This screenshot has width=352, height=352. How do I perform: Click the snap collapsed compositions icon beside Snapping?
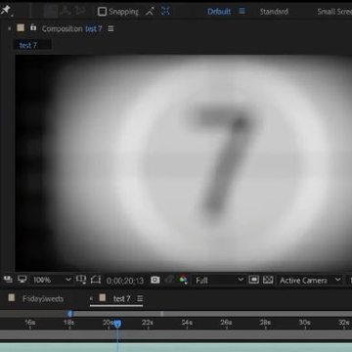(150, 12)
